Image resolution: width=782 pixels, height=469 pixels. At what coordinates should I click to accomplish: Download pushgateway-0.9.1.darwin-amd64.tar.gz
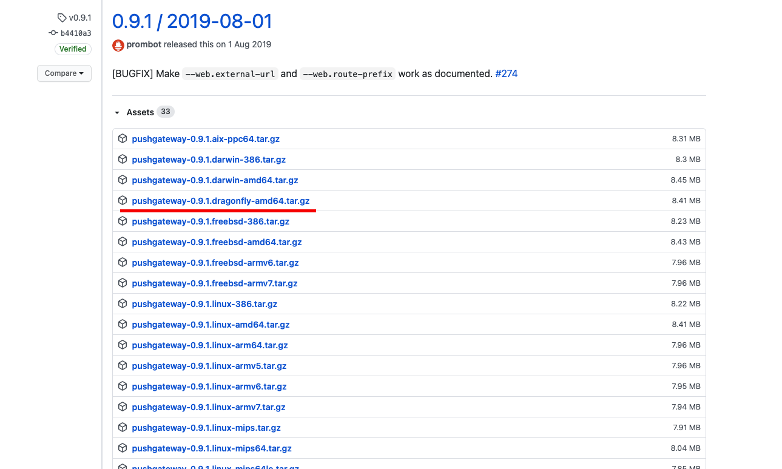pos(215,180)
